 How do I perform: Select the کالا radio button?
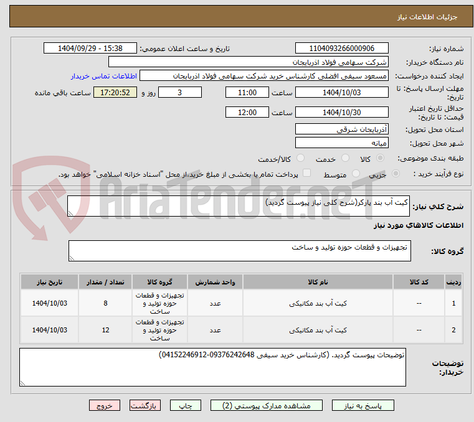click(x=381, y=158)
